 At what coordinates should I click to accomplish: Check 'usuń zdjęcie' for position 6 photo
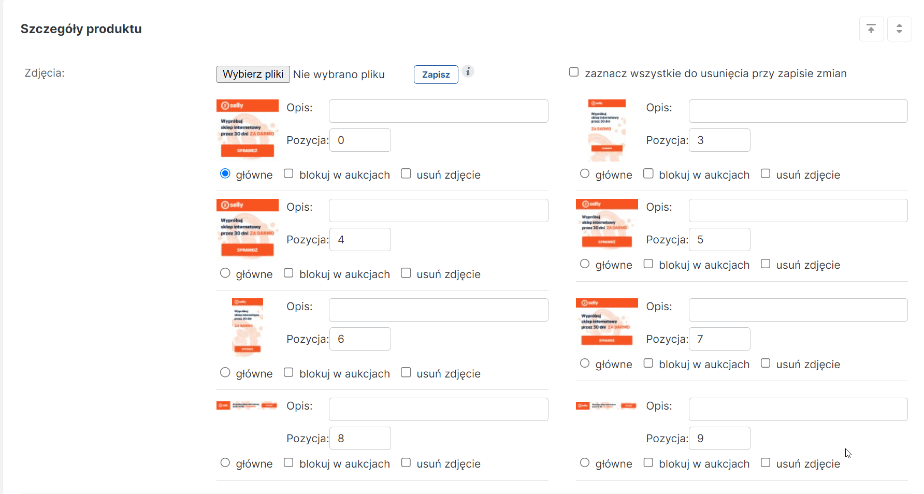406,372
